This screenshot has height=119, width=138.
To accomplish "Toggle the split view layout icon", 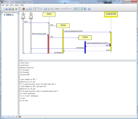I will click(x=38, y=9).
